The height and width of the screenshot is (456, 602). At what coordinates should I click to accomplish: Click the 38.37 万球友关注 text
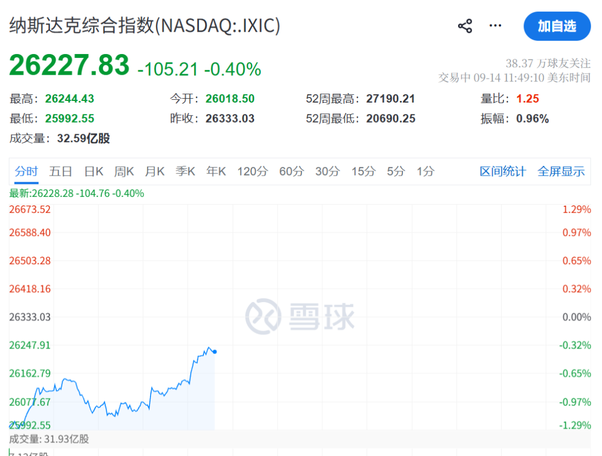pos(548,63)
